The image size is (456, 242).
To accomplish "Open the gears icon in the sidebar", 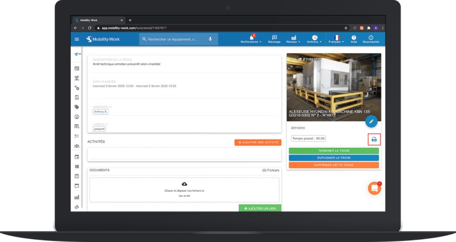I will click(x=77, y=87).
